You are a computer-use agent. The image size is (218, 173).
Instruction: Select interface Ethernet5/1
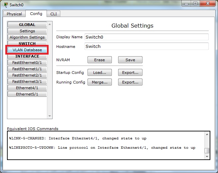pos(27,94)
